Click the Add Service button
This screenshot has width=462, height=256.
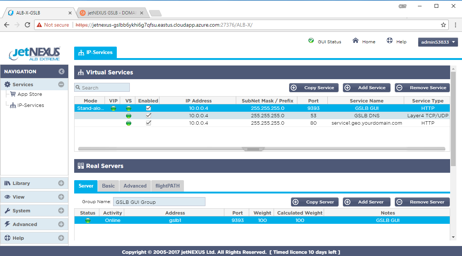pos(366,88)
